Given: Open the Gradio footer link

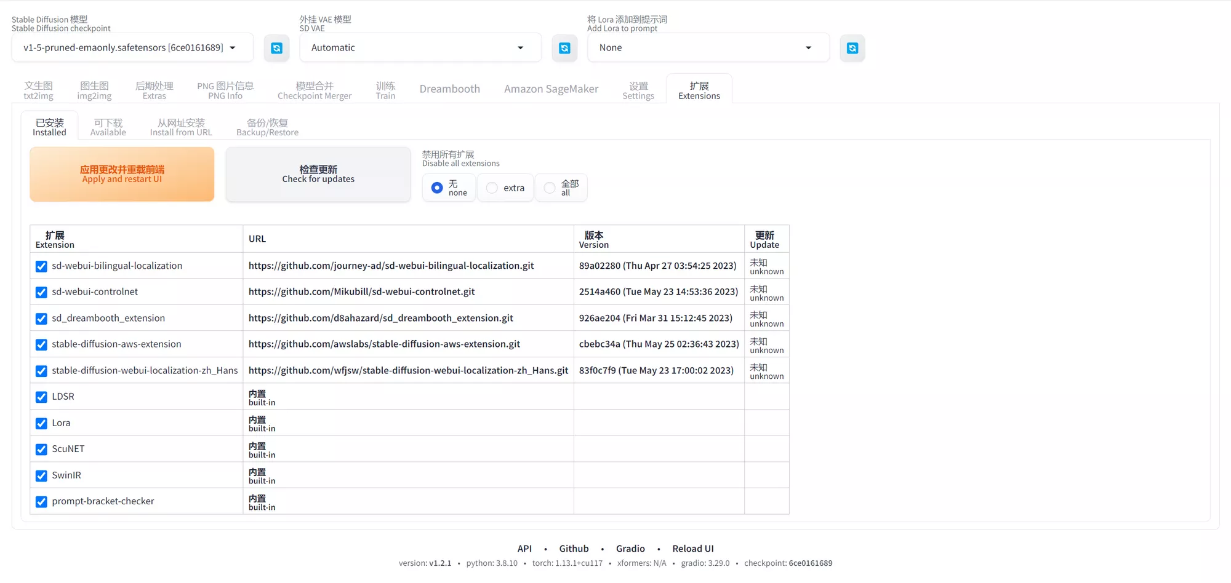Looking at the screenshot, I should (x=630, y=549).
